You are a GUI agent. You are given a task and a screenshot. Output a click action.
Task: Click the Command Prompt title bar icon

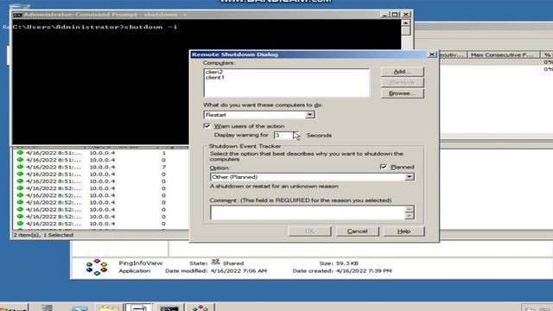pos(17,15)
